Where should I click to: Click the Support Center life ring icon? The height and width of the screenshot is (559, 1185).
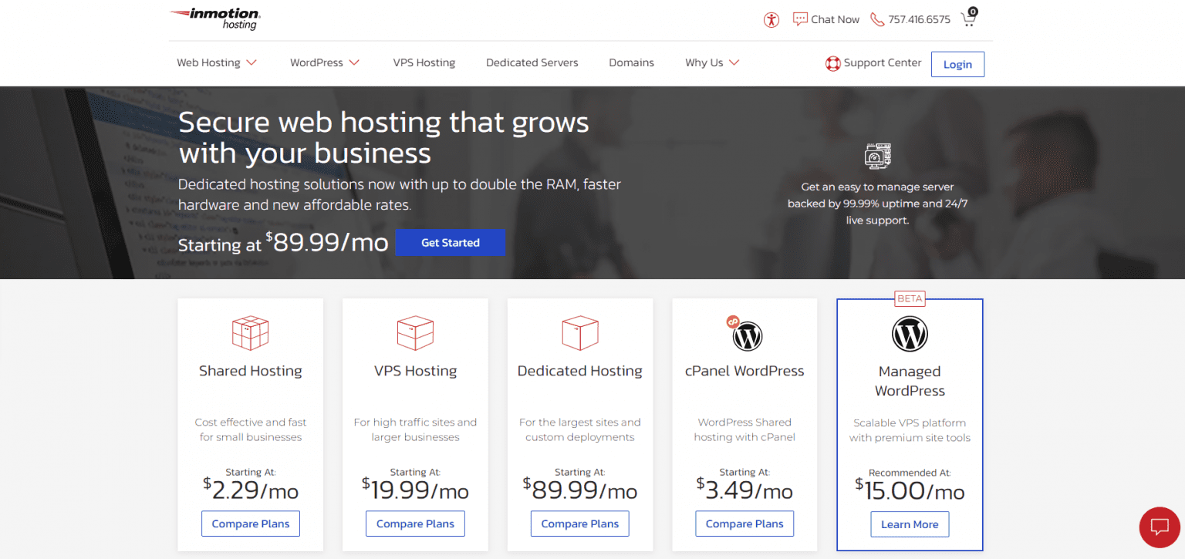[x=832, y=63]
